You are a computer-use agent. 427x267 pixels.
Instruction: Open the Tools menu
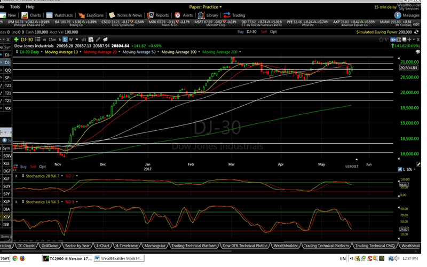[x=15, y=7]
